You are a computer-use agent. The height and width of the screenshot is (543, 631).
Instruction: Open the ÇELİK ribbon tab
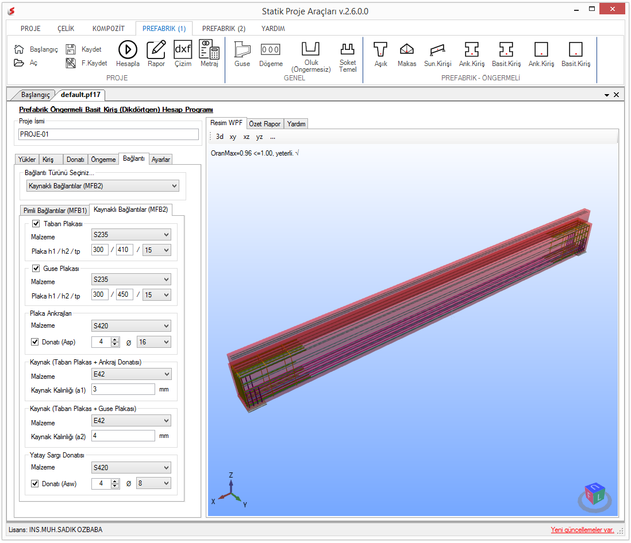(66, 29)
